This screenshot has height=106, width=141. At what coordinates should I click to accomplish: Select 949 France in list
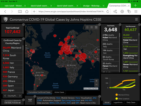click(x=12, y=72)
